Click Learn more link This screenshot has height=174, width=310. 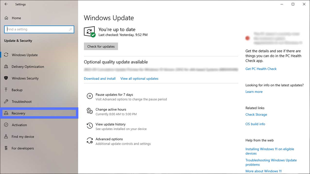tap(254, 92)
